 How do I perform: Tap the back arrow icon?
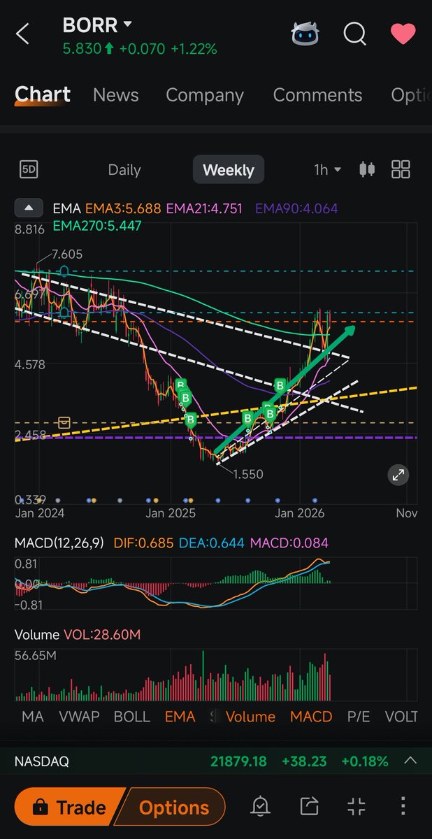click(22, 34)
